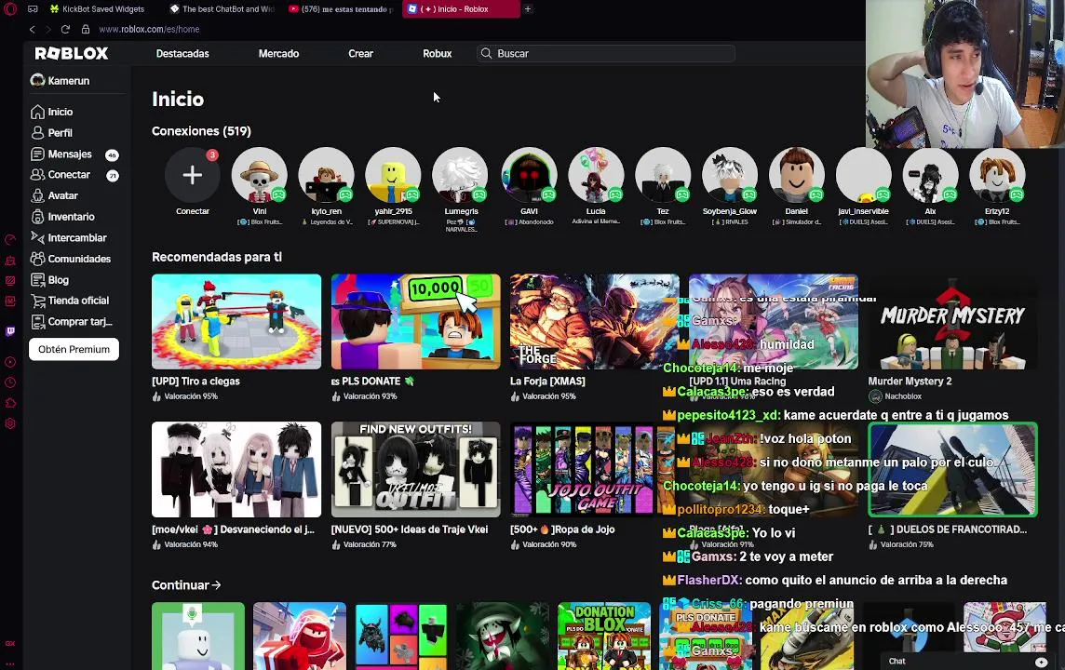
Task: Open Avatar in the sidebar
Action: click(x=54, y=195)
